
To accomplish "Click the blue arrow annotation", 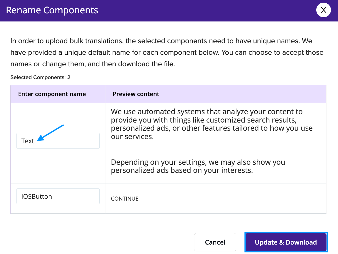I will point(50,132).
